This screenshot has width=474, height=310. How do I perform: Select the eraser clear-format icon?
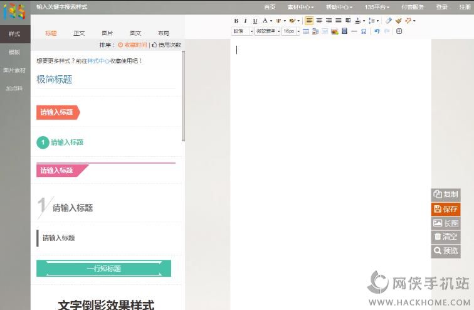[389, 21]
